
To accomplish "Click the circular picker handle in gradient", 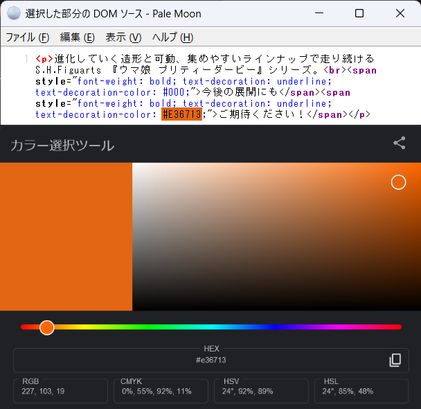I will (x=398, y=182).
